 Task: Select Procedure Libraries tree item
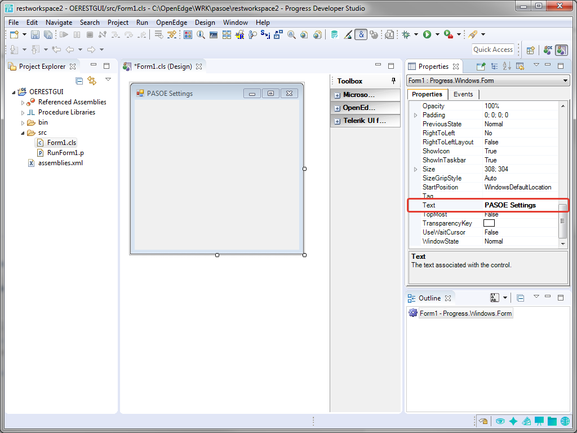pos(66,112)
